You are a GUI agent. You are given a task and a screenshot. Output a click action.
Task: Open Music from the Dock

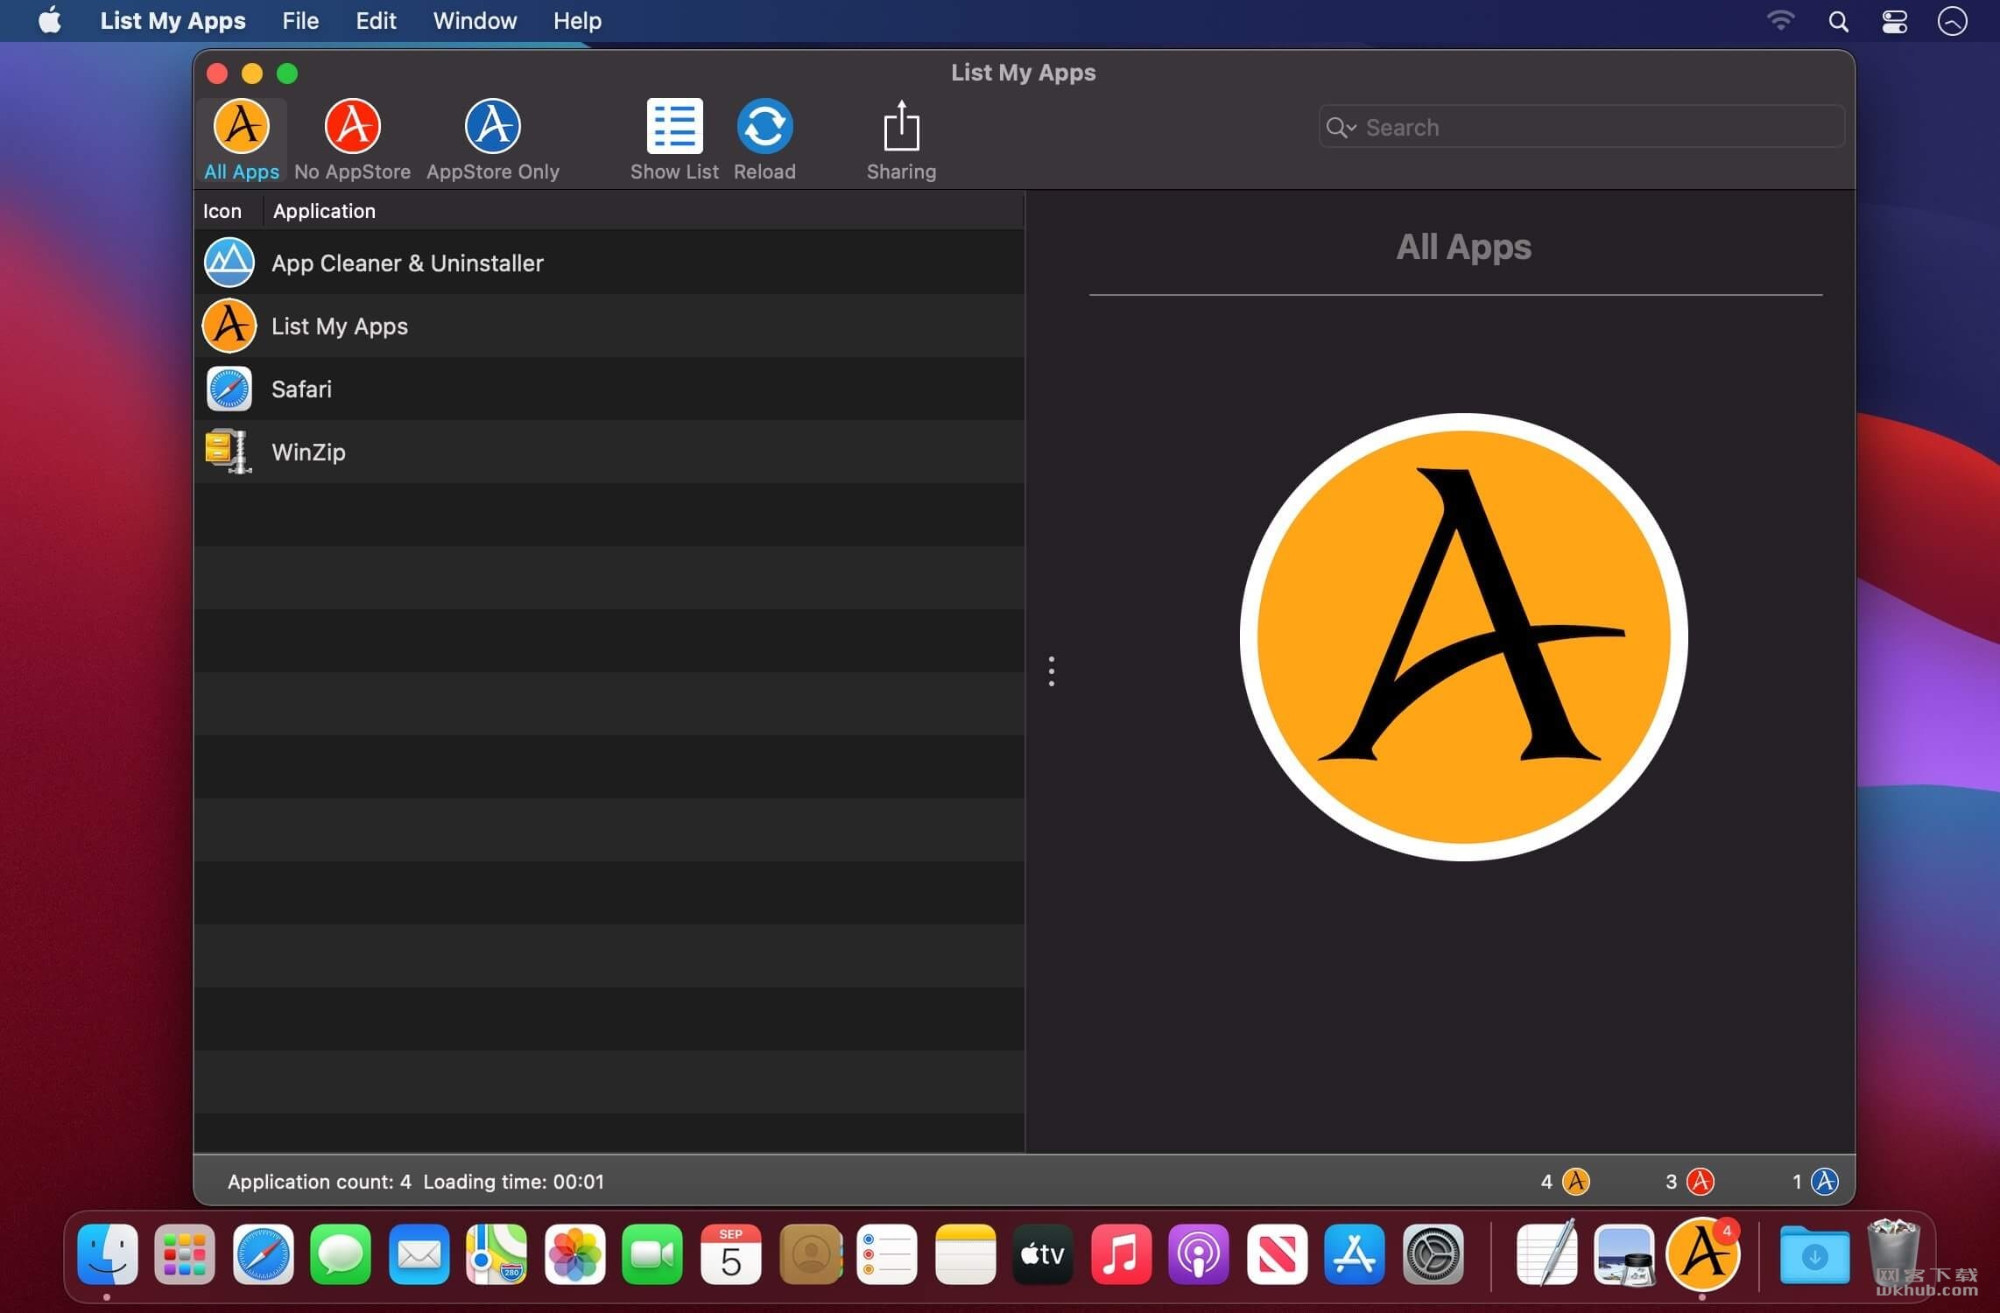1121,1255
